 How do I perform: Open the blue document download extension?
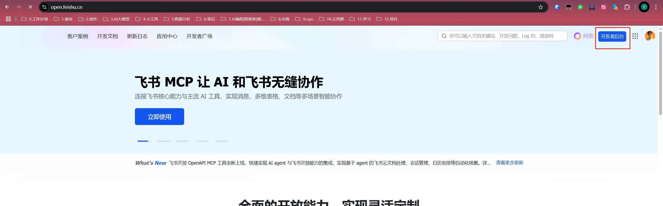click(x=615, y=7)
